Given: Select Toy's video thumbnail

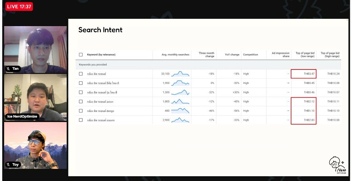Looking at the screenshot, I should point(35,146).
